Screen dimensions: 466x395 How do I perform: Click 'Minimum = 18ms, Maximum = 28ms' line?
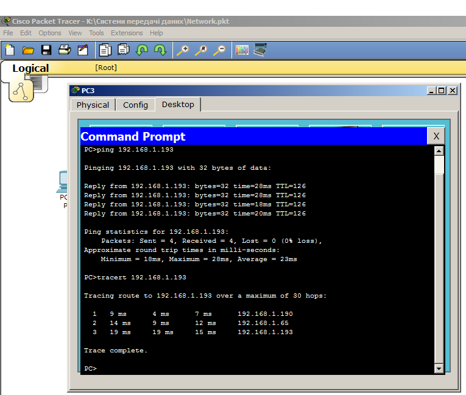point(199,259)
